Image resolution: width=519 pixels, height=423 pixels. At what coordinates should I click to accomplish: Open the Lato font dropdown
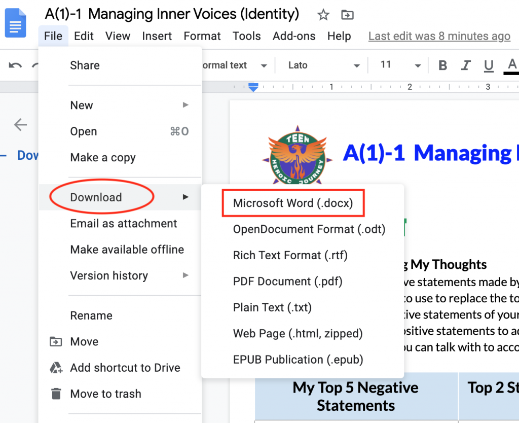point(324,65)
